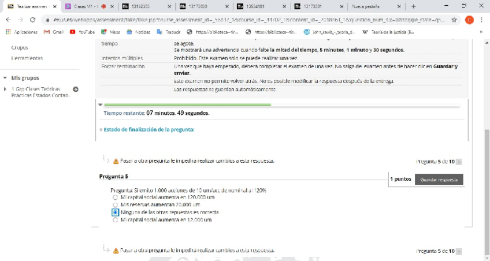Select 'Ninguna de las otras respuestas es correcta'
Viewport: 490px width, 261px height.
pyautogui.click(x=115, y=212)
